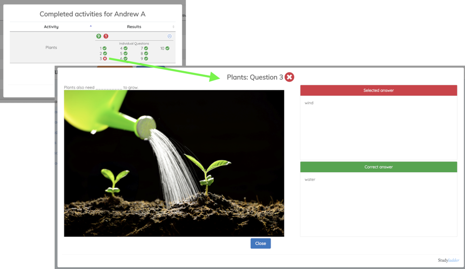This screenshot has height=269, width=465.
Task: Click the green 9 correct count badge
Action: coord(99,36)
